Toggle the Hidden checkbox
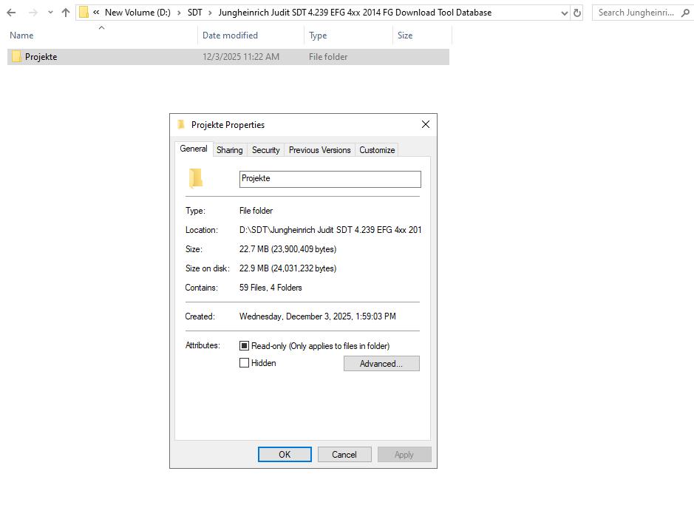This screenshot has width=694, height=525. tap(244, 363)
